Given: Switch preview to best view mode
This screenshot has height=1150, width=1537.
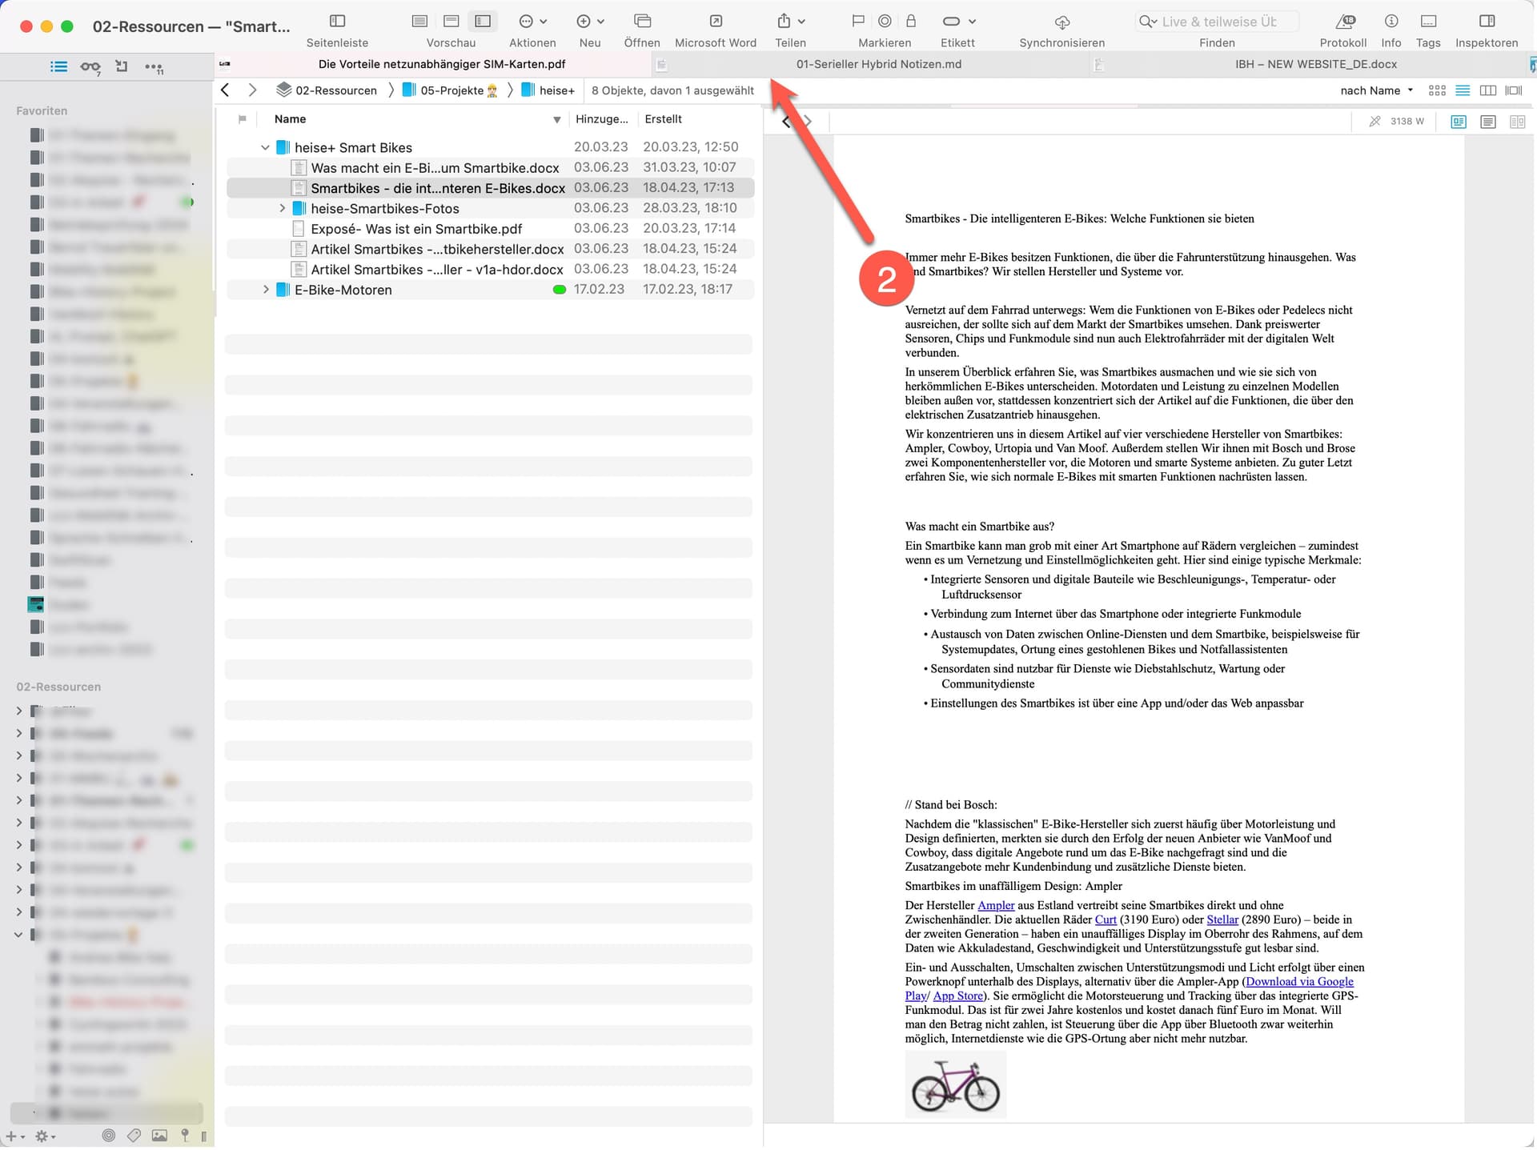Looking at the screenshot, I should coord(1459,122).
